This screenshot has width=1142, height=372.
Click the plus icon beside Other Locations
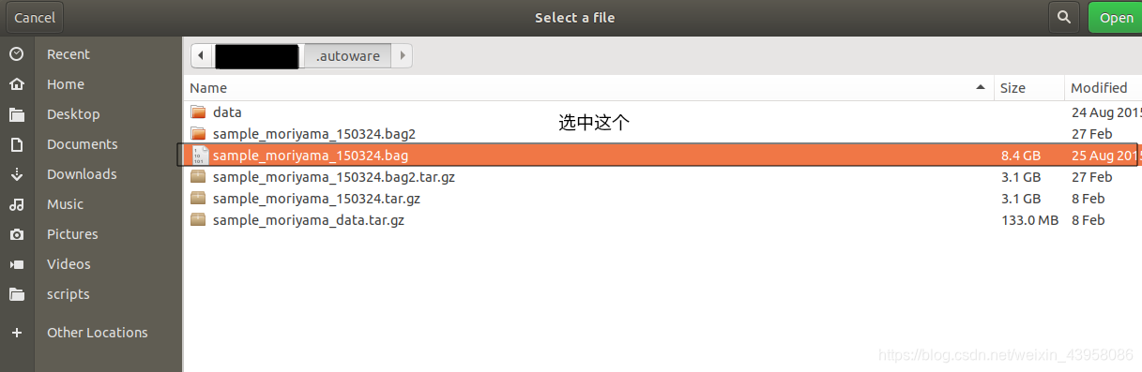pyautogui.click(x=16, y=333)
